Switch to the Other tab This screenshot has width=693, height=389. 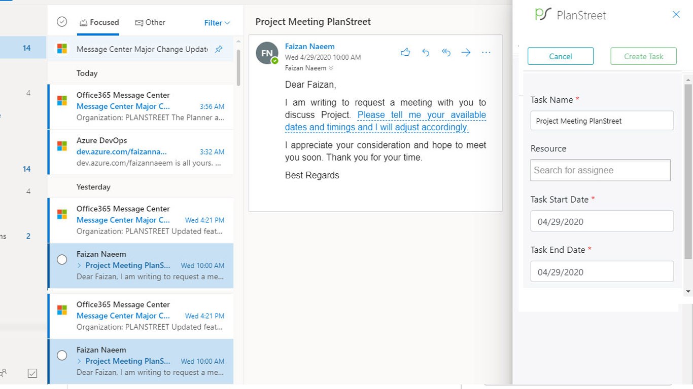pyautogui.click(x=150, y=22)
